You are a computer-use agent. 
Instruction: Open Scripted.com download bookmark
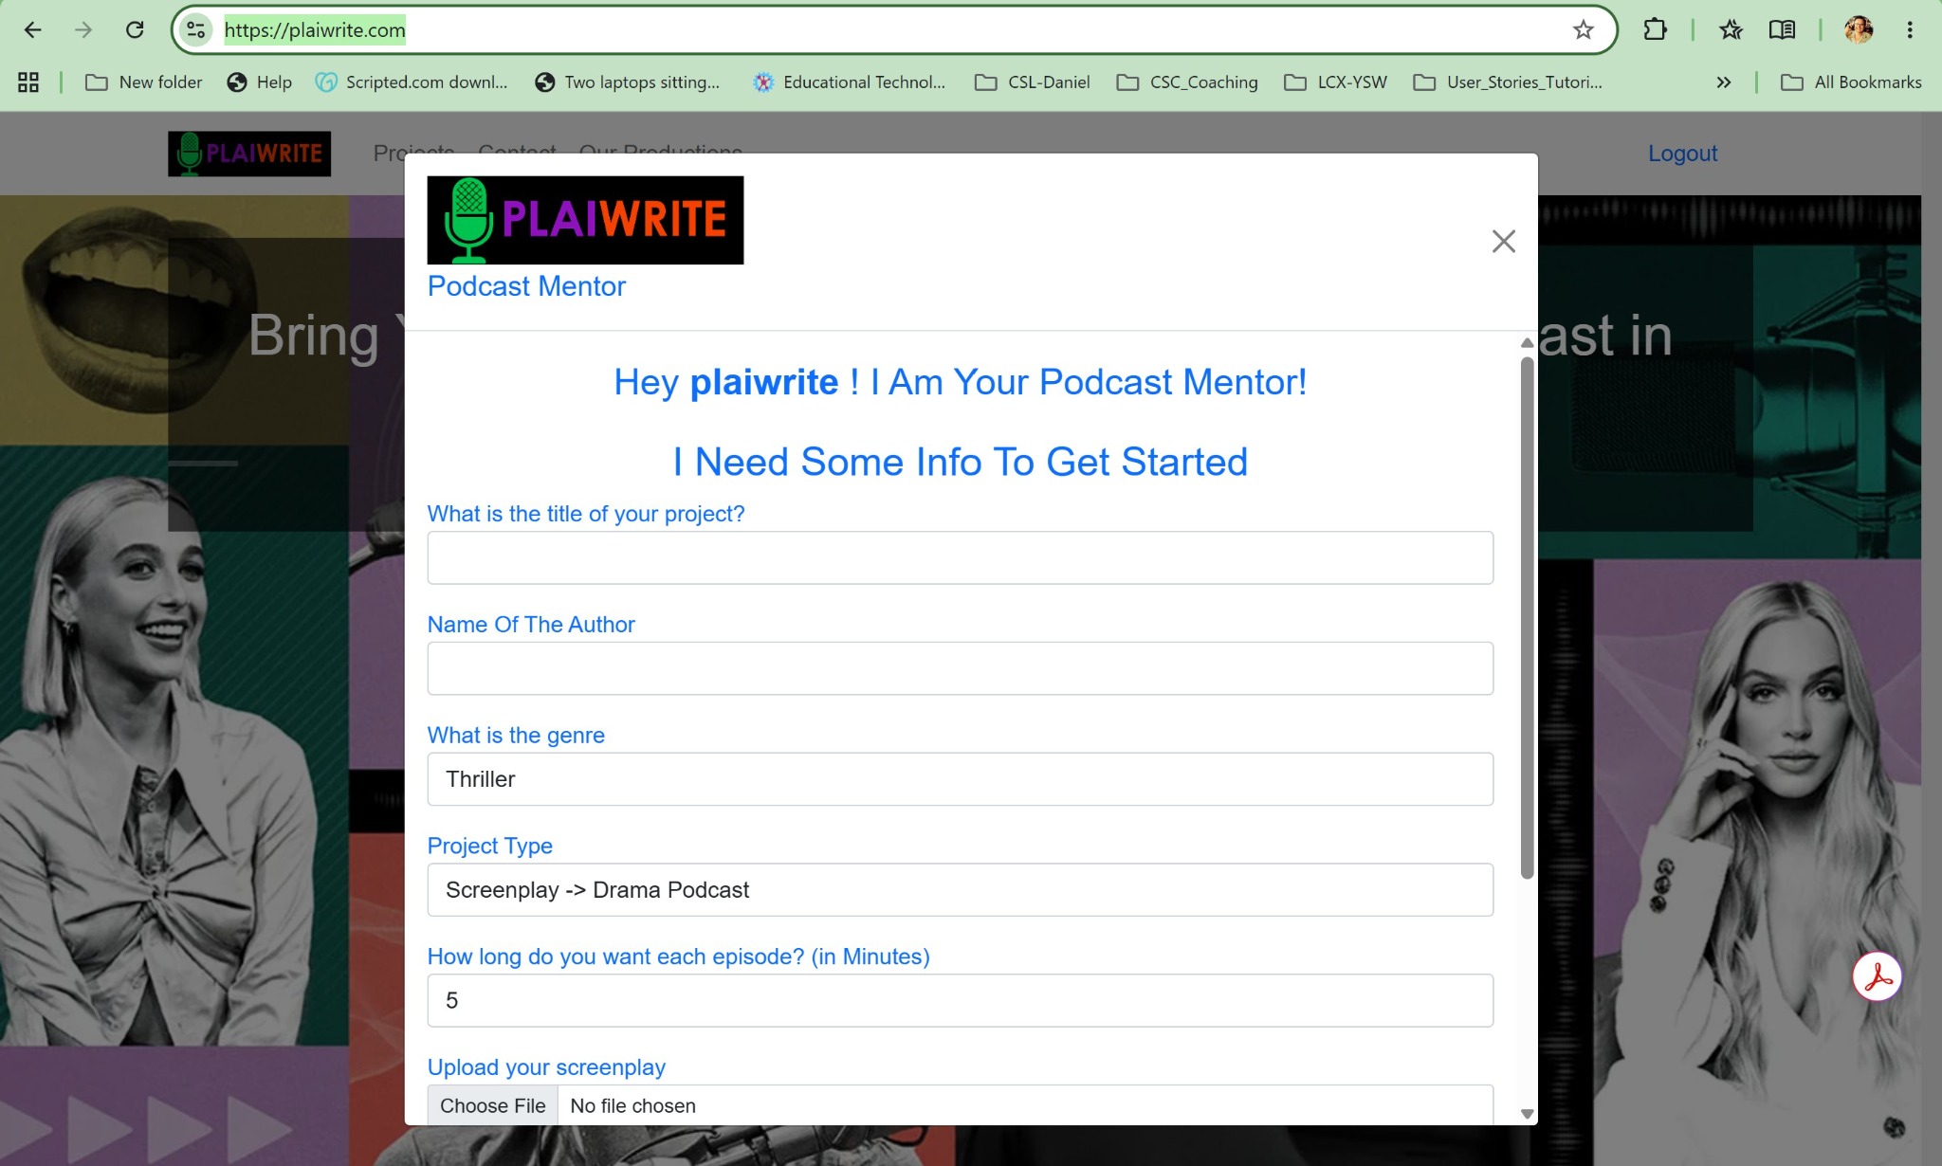412,82
